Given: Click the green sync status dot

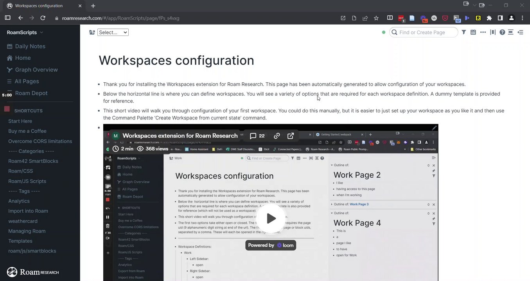Looking at the screenshot, I should (384, 32).
